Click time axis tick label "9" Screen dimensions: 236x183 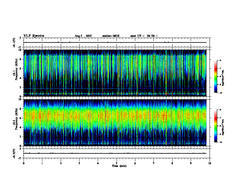191,163
